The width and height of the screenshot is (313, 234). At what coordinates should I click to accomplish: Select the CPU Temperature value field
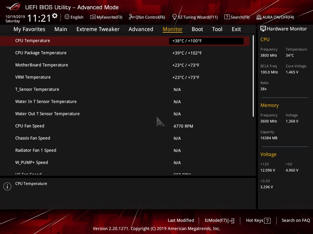pos(206,41)
